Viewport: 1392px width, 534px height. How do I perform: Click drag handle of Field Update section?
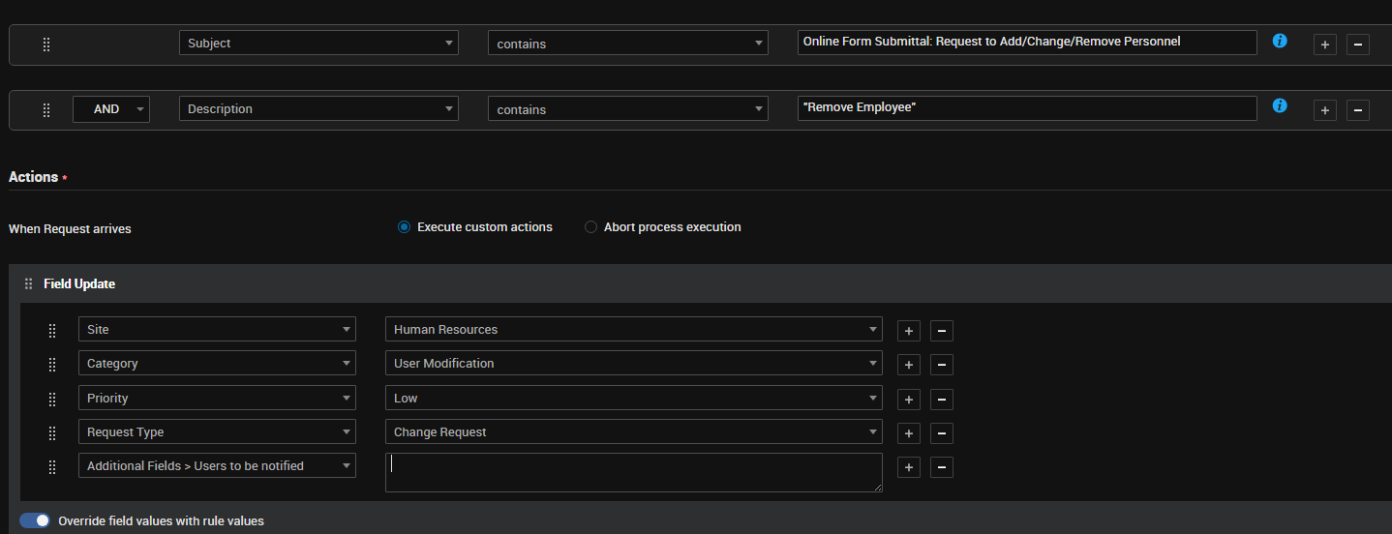click(28, 284)
